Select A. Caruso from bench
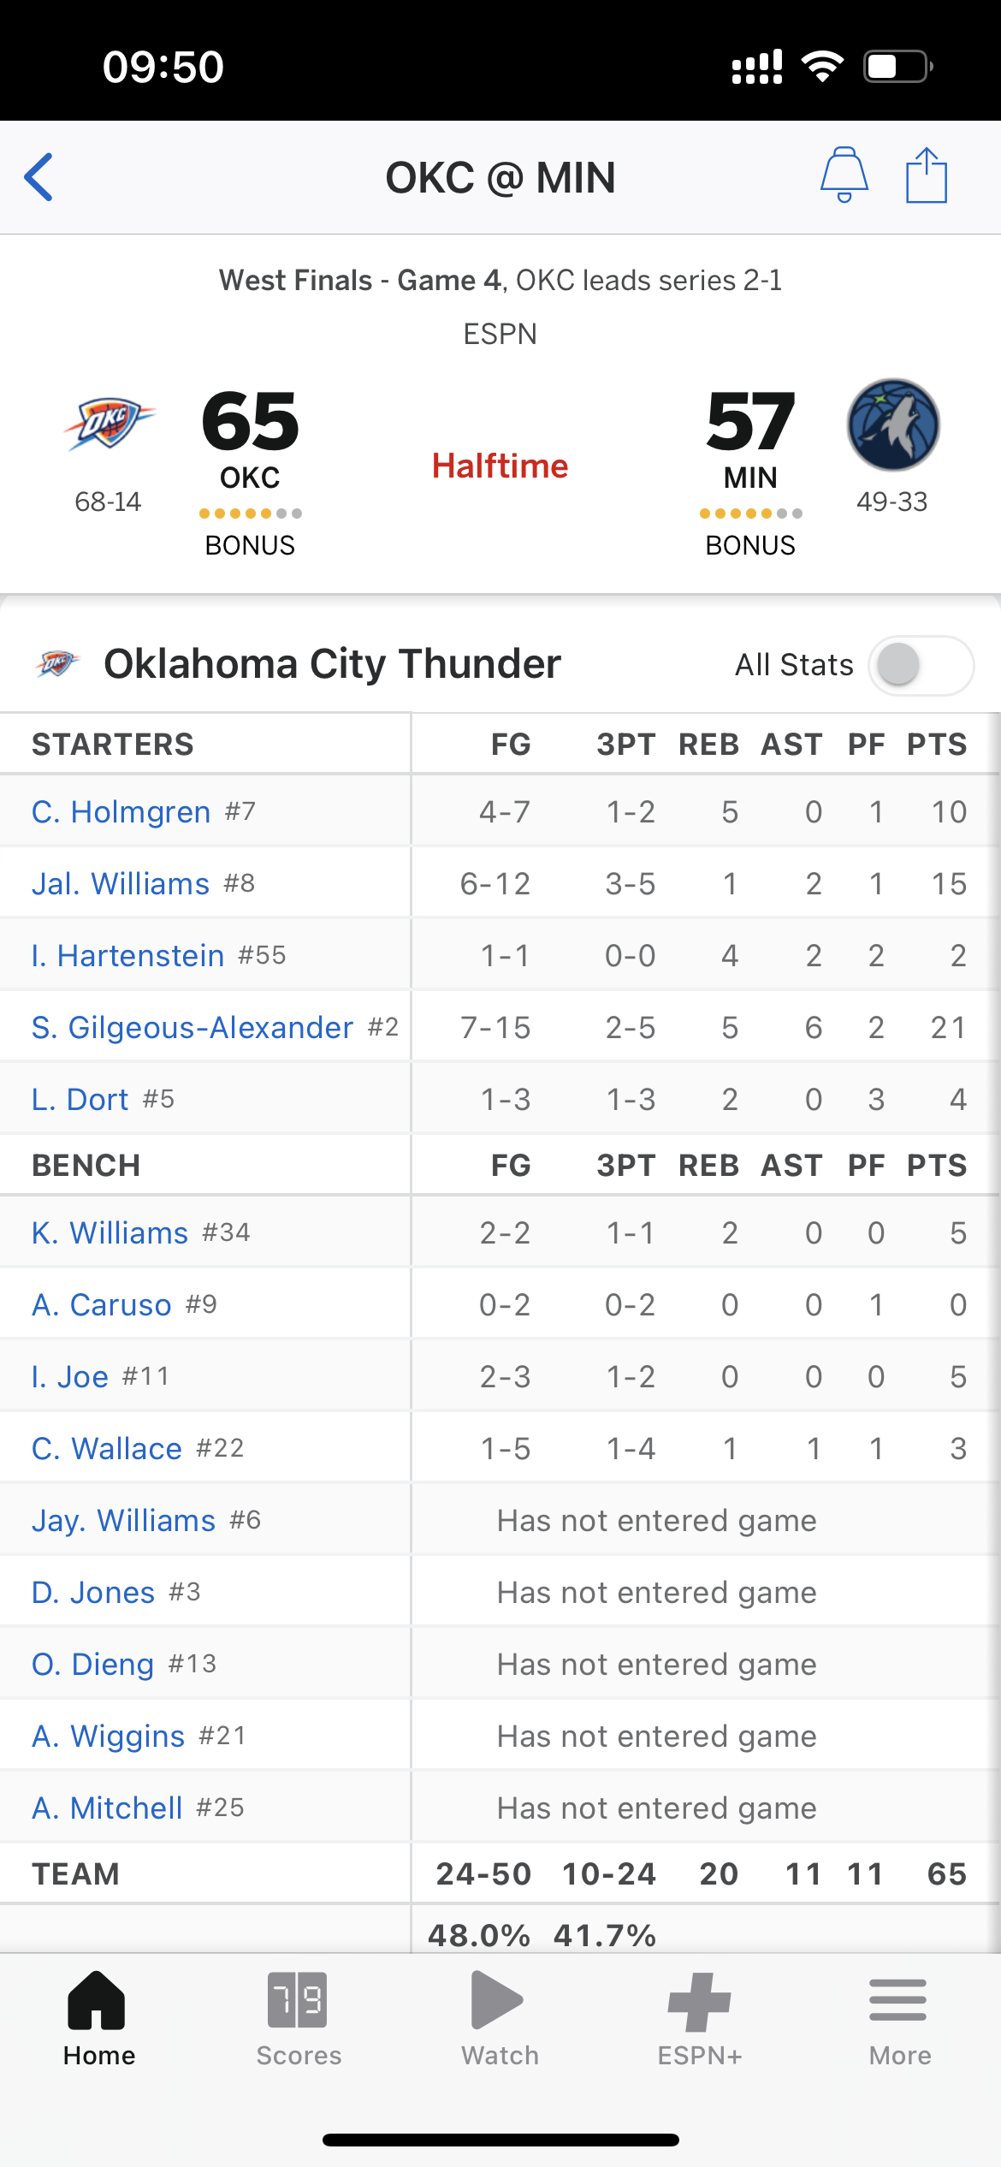The image size is (1001, 2167). [102, 1304]
